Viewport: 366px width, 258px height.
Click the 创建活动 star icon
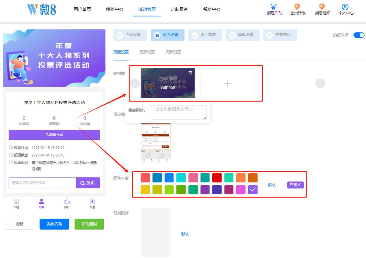click(274, 7)
